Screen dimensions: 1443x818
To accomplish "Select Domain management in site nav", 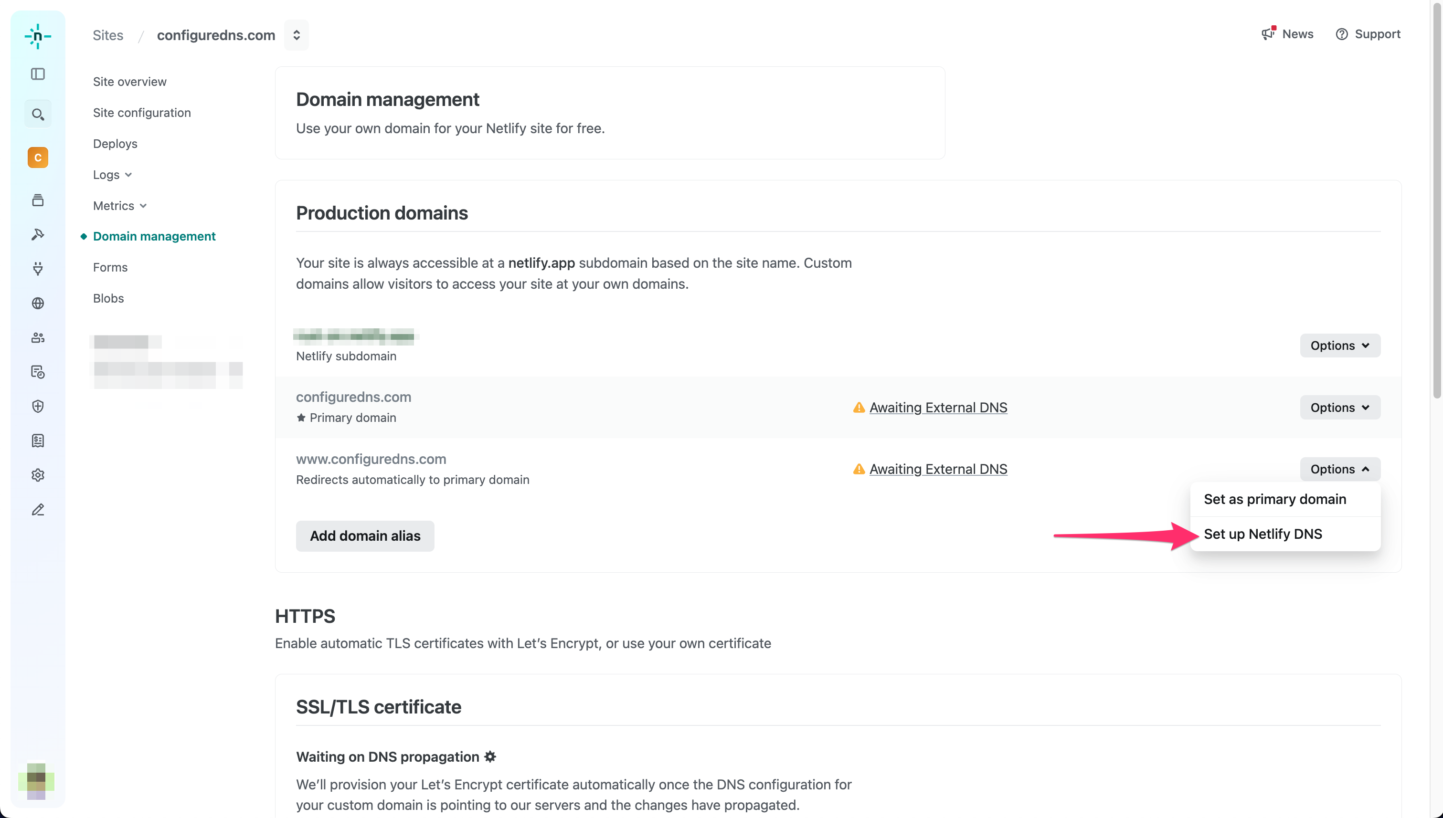I will 154,236.
